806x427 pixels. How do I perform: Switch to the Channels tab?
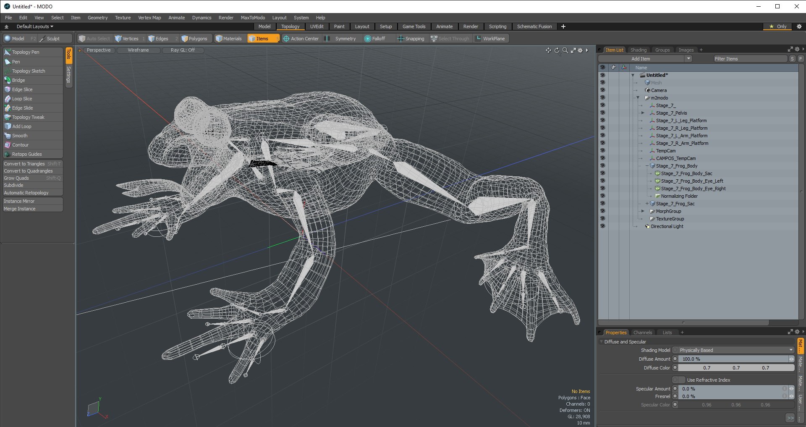(643, 333)
